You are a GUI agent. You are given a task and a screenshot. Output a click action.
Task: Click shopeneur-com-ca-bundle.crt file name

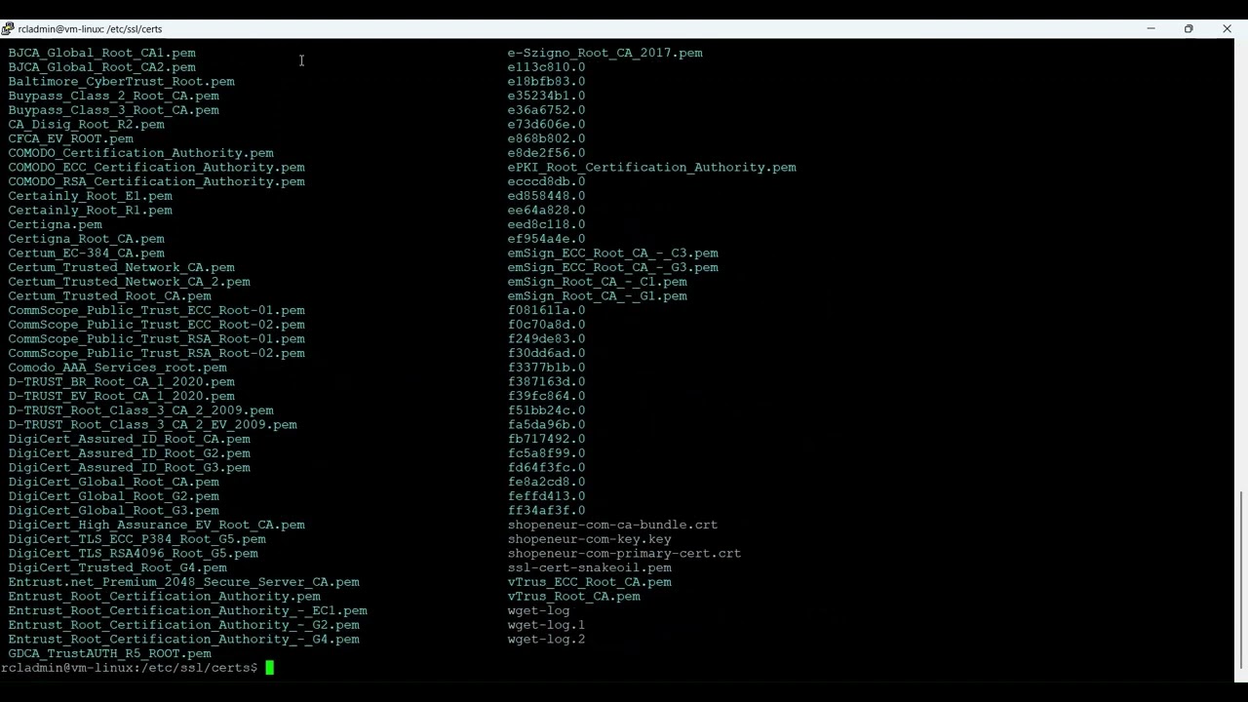(613, 525)
